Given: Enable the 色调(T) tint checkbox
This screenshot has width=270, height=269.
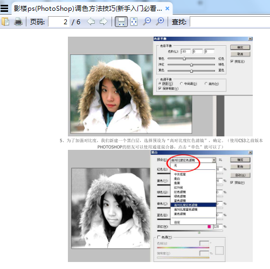Looking at the screenshot, I should point(159,237).
